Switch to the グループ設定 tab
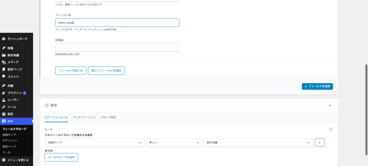Screen dimensions: 368x166 [x=109, y=117]
